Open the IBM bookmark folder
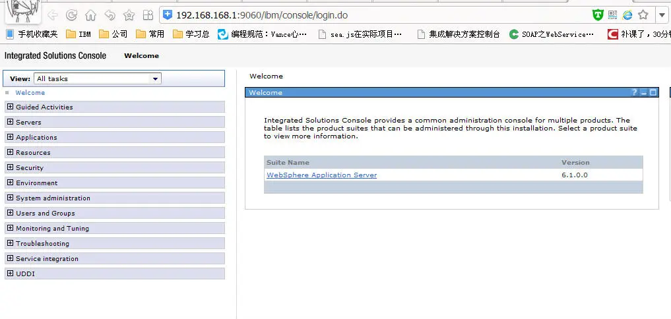The image size is (671, 319). (x=79, y=34)
